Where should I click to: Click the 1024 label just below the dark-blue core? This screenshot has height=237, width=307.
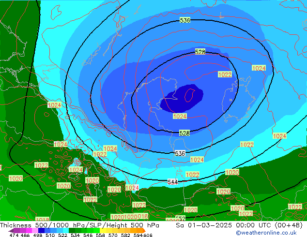180,117
